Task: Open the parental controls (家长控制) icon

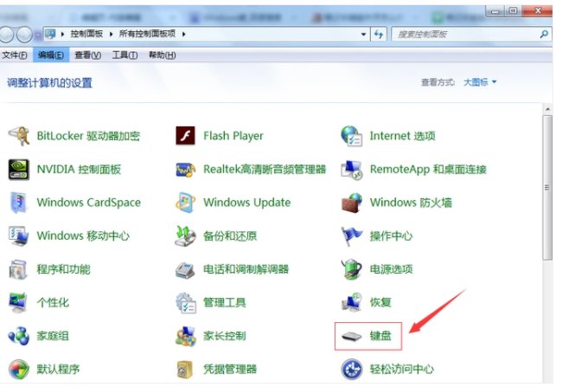Action: click(185, 335)
